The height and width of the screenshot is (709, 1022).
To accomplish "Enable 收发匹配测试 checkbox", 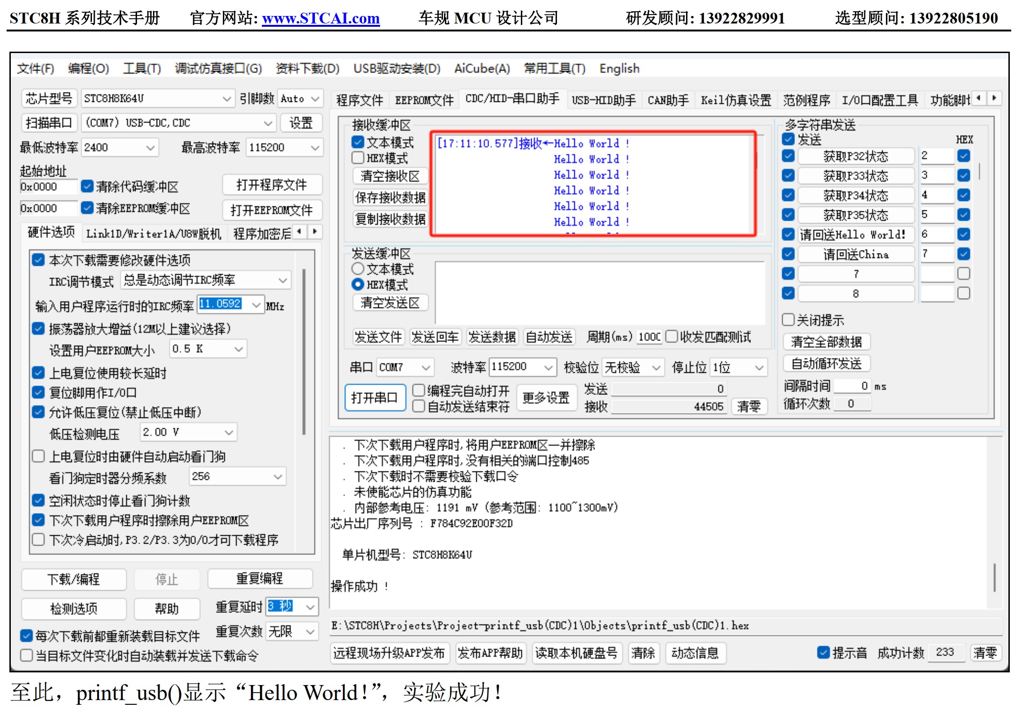I will pyautogui.click(x=671, y=337).
